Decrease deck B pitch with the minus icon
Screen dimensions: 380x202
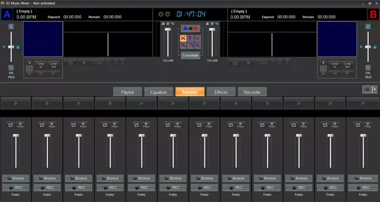368,67
